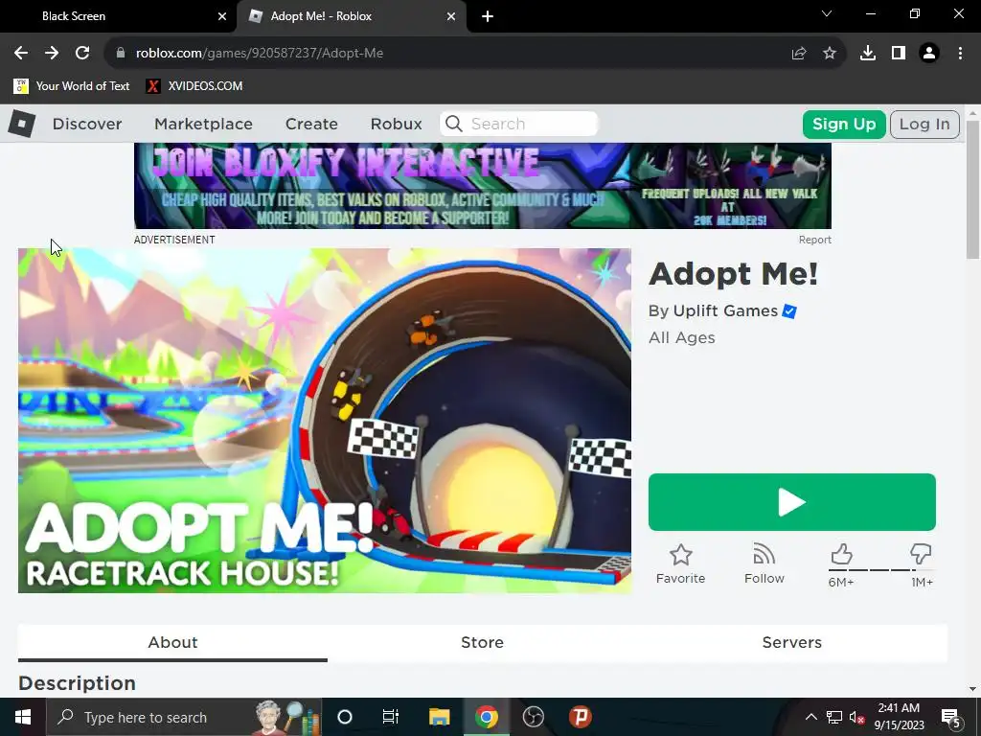This screenshot has height=736, width=981.
Task: Click the Roblox logo home icon
Action: tap(22, 124)
